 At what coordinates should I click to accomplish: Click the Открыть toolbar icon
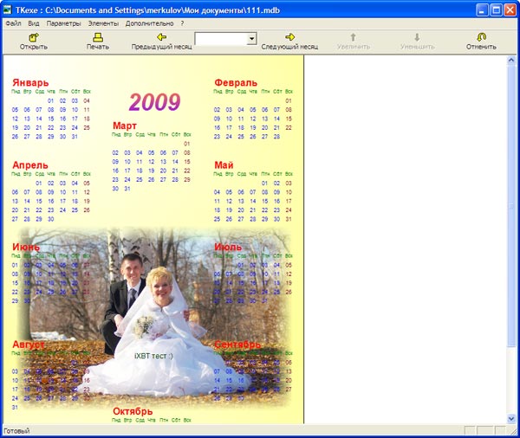tap(34, 37)
